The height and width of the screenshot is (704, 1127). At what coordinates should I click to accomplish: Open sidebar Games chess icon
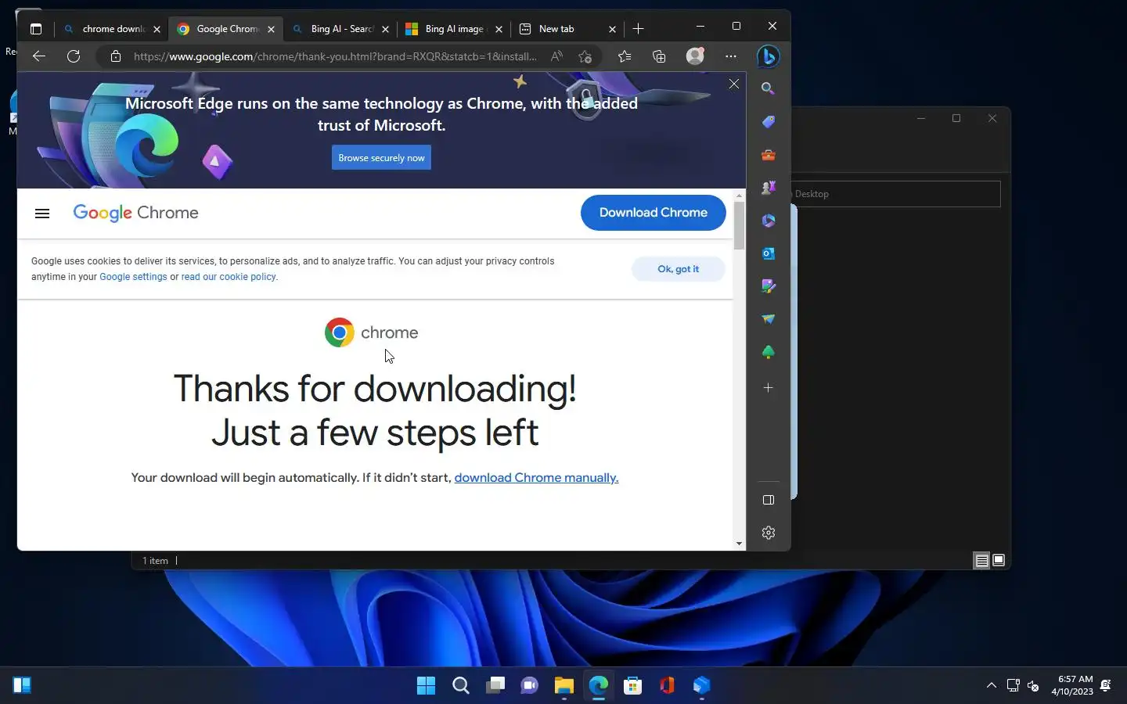(769, 188)
